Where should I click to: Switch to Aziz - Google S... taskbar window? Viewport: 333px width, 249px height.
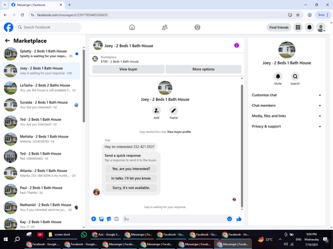(x=106, y=234)
